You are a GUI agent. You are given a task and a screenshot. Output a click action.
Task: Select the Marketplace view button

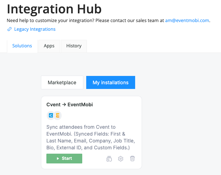pyautogui.click(x=62, y=82)
